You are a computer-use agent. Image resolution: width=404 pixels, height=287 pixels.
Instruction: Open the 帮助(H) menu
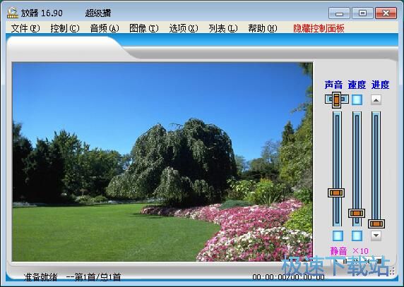263,28
